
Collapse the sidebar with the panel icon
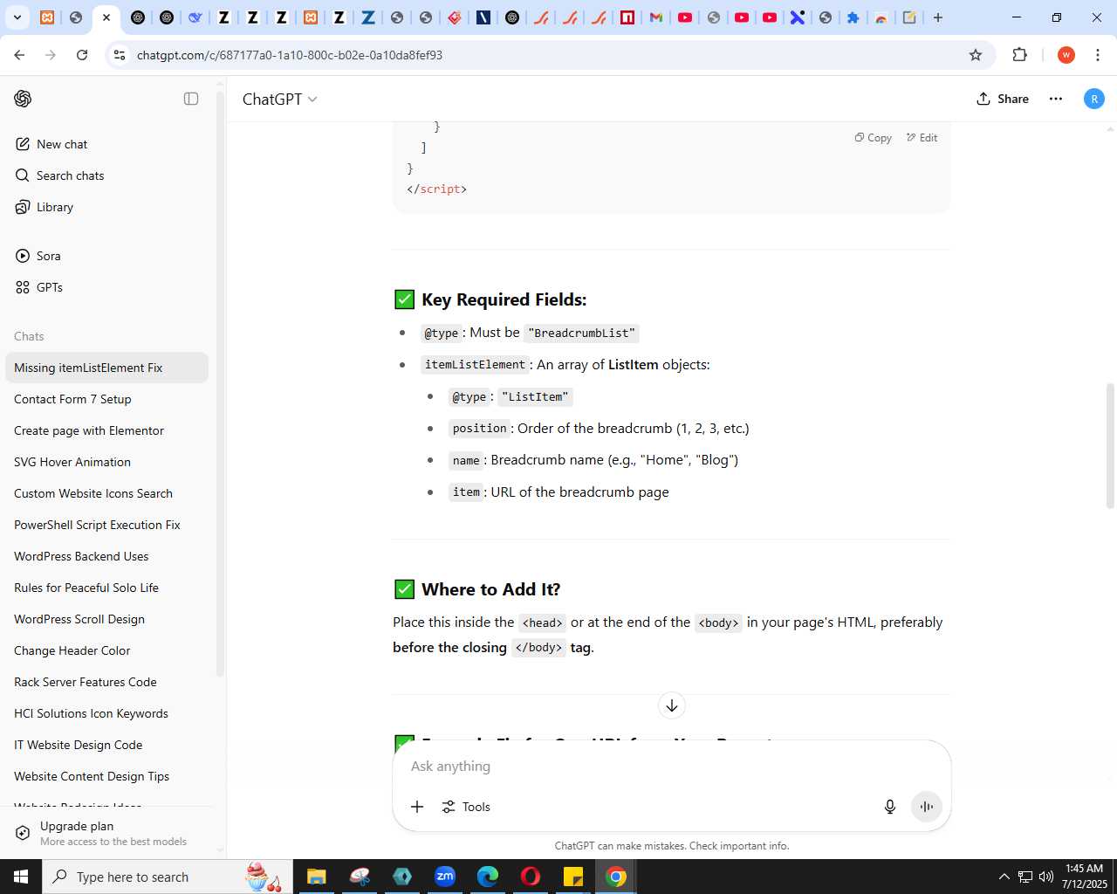(191, 99)
